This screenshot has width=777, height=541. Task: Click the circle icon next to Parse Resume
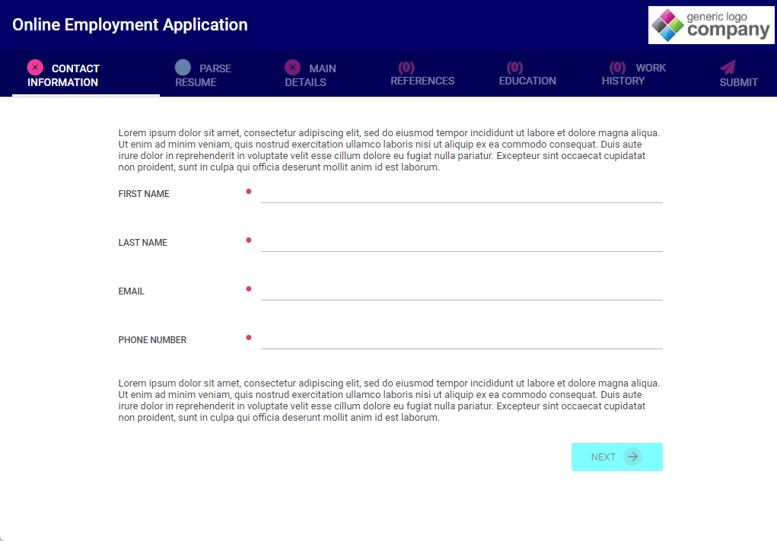[183, 67]
